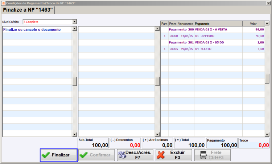Close the Condições de Pagamento window
The width and height of the screenshot is (272, 164).
268,3
